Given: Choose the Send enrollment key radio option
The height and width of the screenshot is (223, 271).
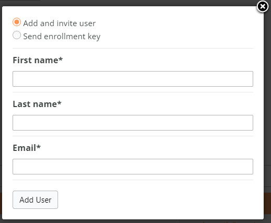Looking at the screenshot, I should (x=17, y=35).
